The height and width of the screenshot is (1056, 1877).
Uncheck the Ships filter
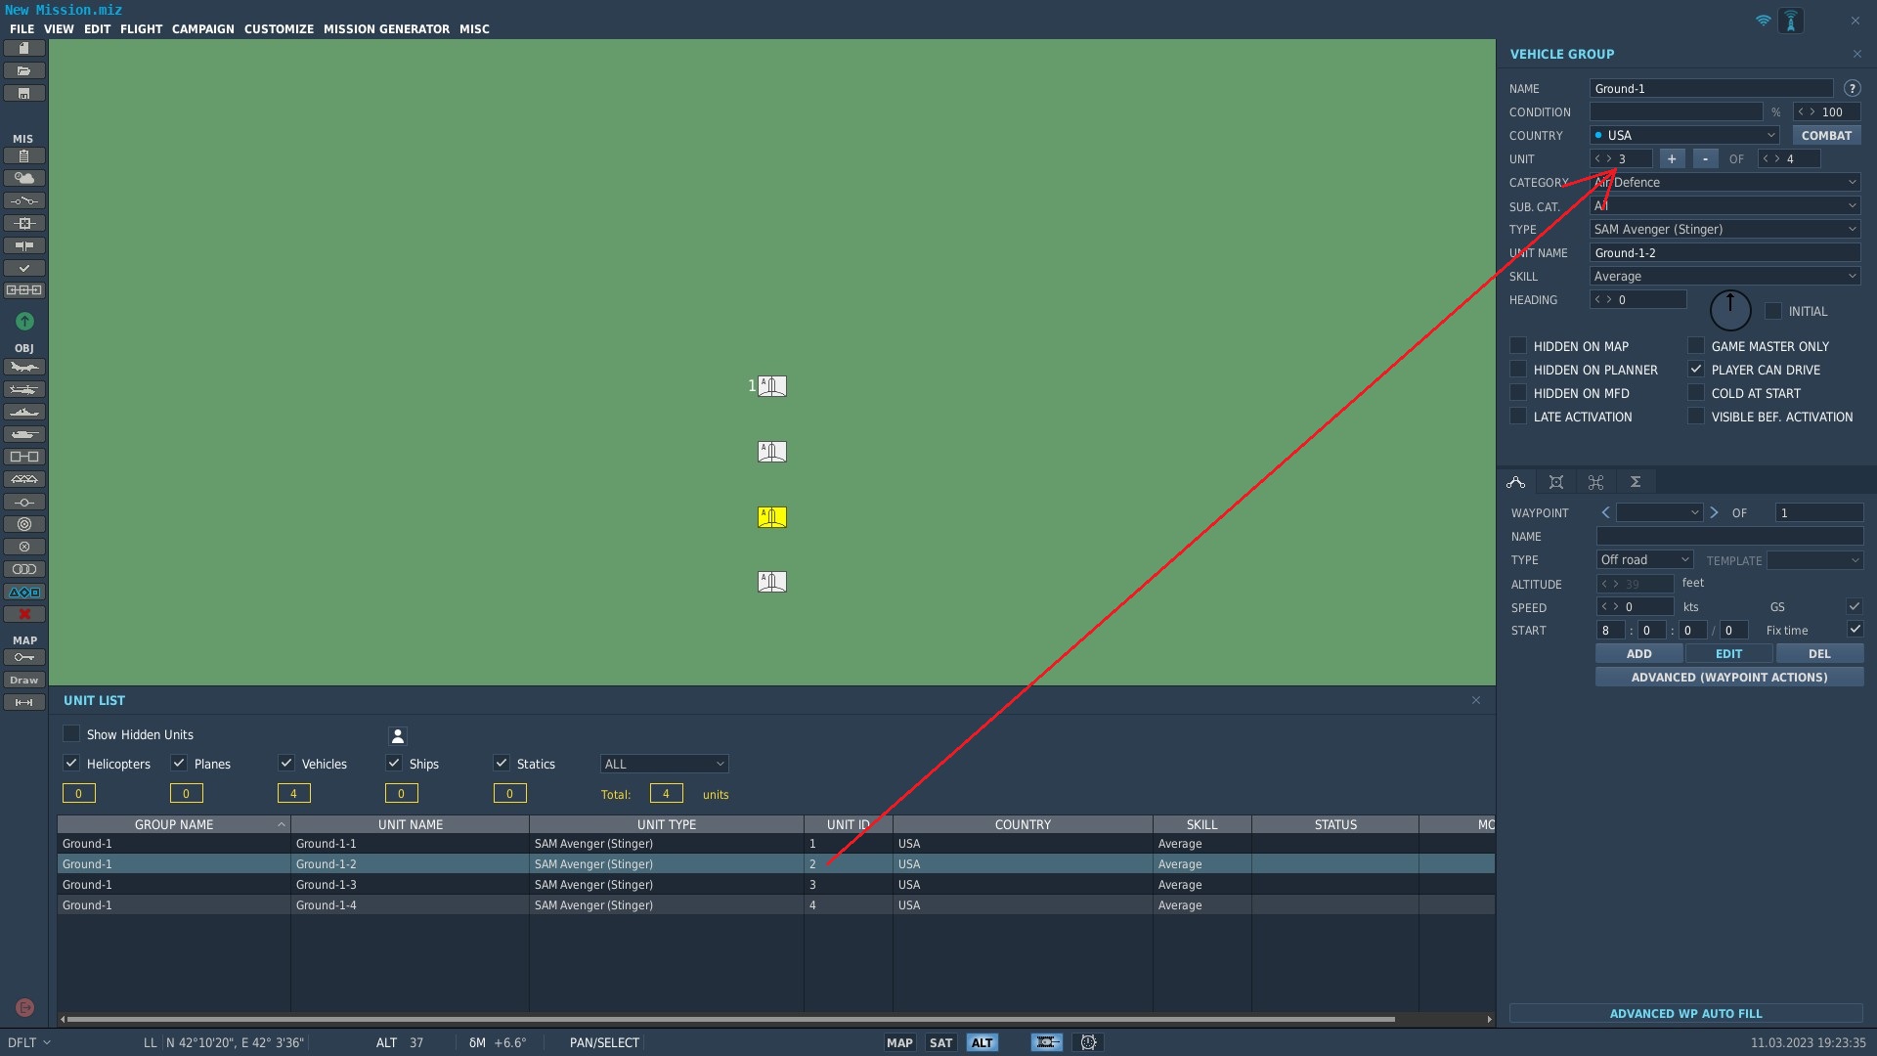394,763
